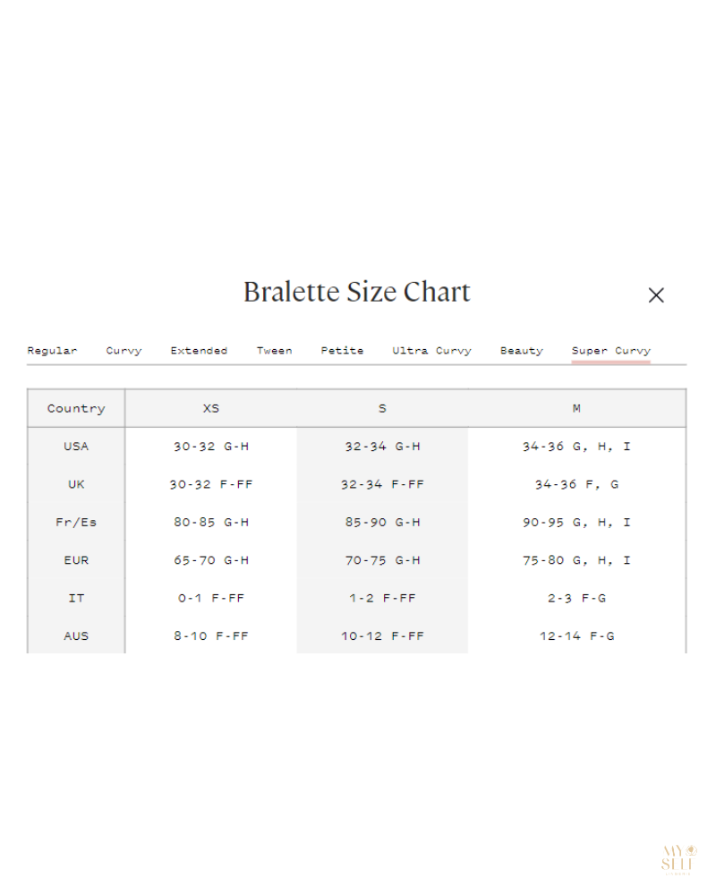Switch to the Regular tab
Viewport: 716px width, 895px height.
(x=52, y=351)
